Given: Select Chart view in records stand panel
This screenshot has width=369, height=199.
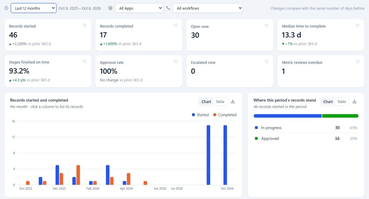Looking at the screenshot, I should (x=328, y=102).
